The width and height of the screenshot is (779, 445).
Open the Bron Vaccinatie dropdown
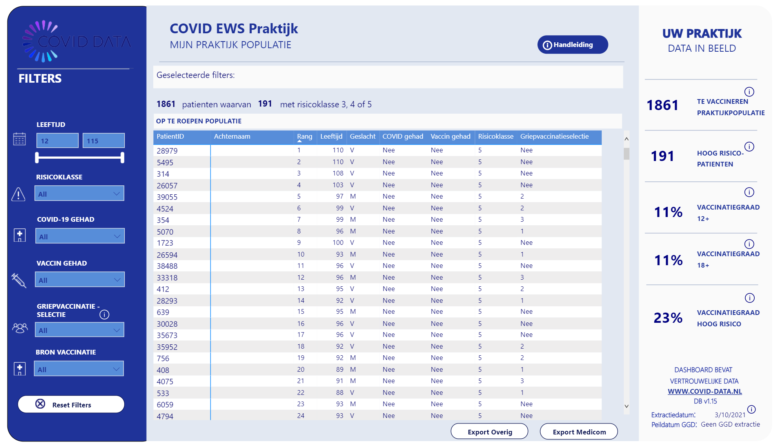pos(79,369)
